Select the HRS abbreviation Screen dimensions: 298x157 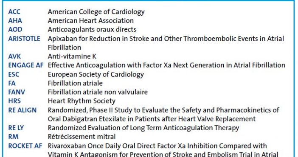pos(14,101)
